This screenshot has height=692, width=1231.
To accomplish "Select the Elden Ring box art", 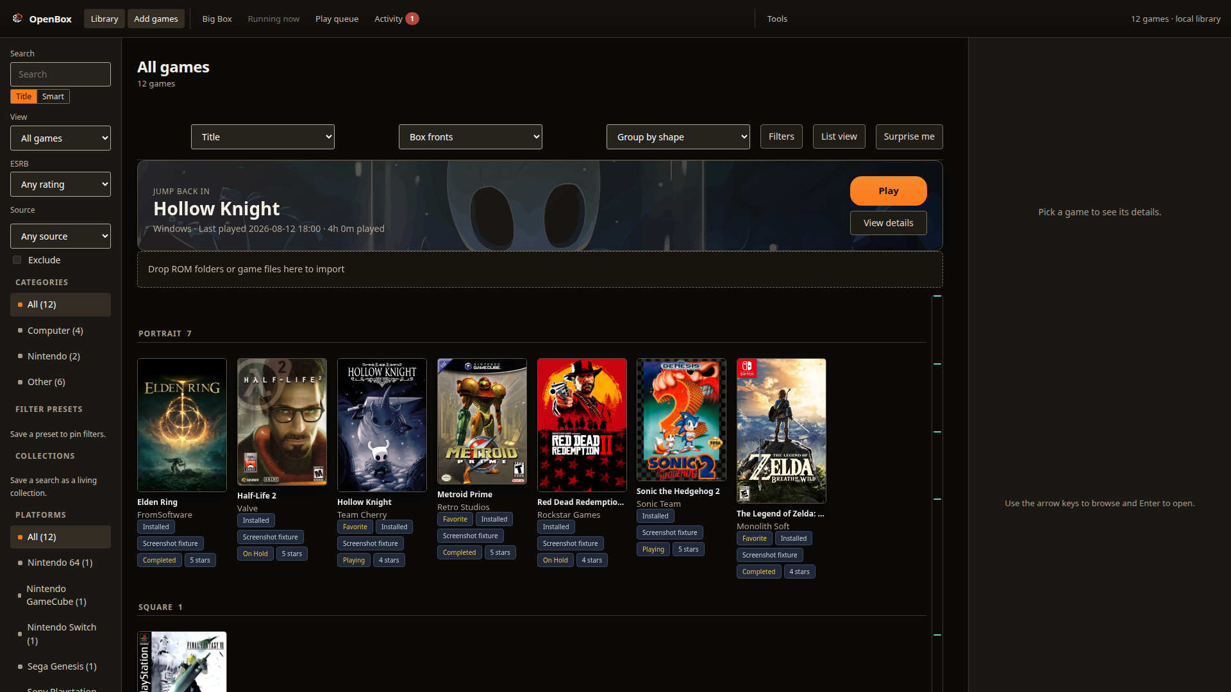I will (x=182, y=425).
